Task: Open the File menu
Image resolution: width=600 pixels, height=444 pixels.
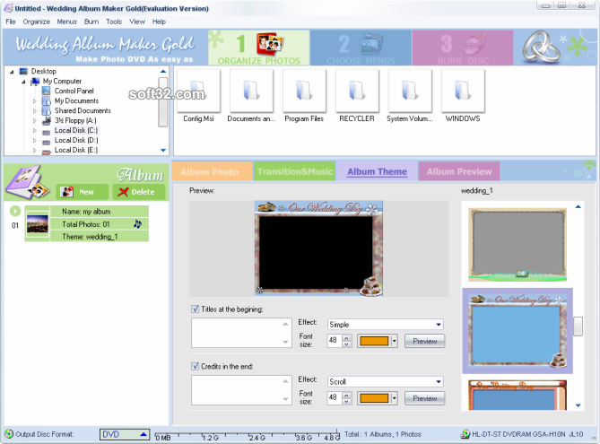Action: [11, 22]
